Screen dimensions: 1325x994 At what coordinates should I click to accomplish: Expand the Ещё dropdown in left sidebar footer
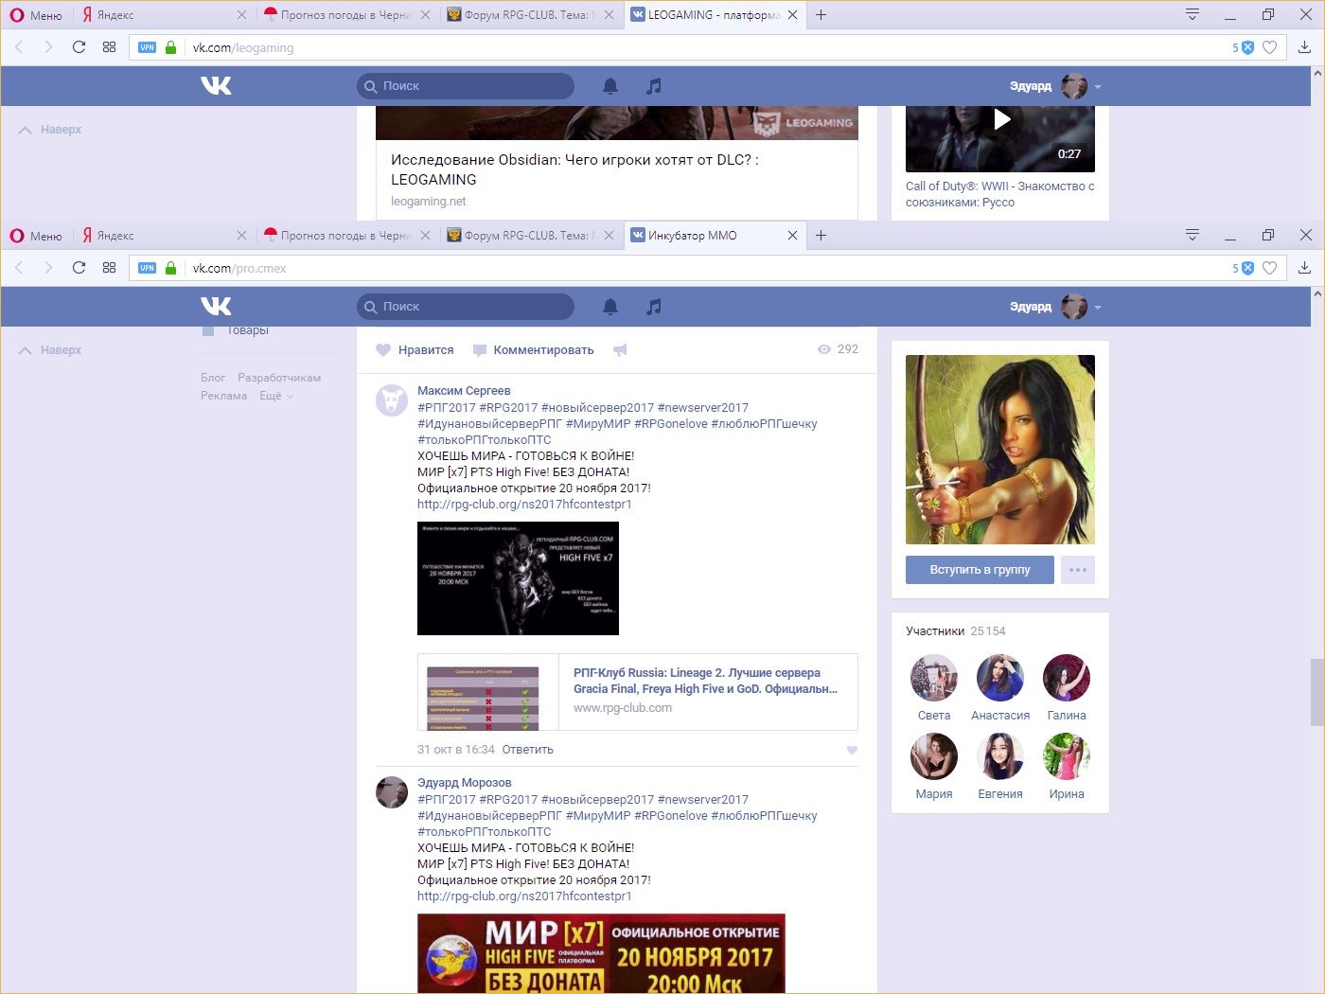click(275, 396)
